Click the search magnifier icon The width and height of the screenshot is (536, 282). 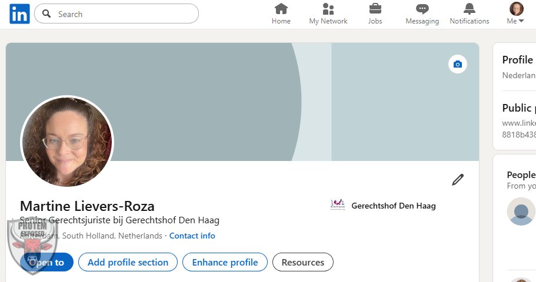click(47, 14)
